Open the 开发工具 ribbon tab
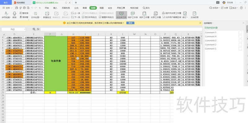248x123 pixels. tap(121, 8)
